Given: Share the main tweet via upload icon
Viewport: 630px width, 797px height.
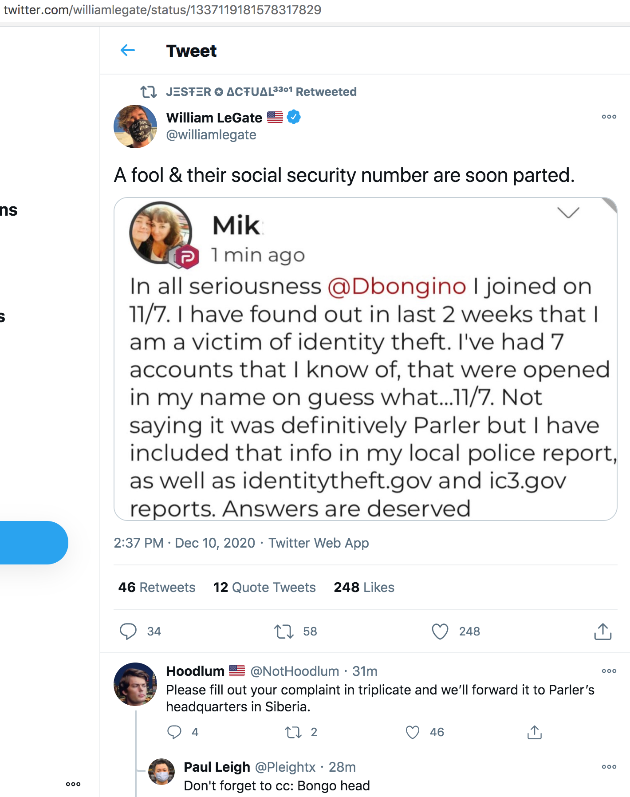Looking at the screenshot, I should click(602, 631).
